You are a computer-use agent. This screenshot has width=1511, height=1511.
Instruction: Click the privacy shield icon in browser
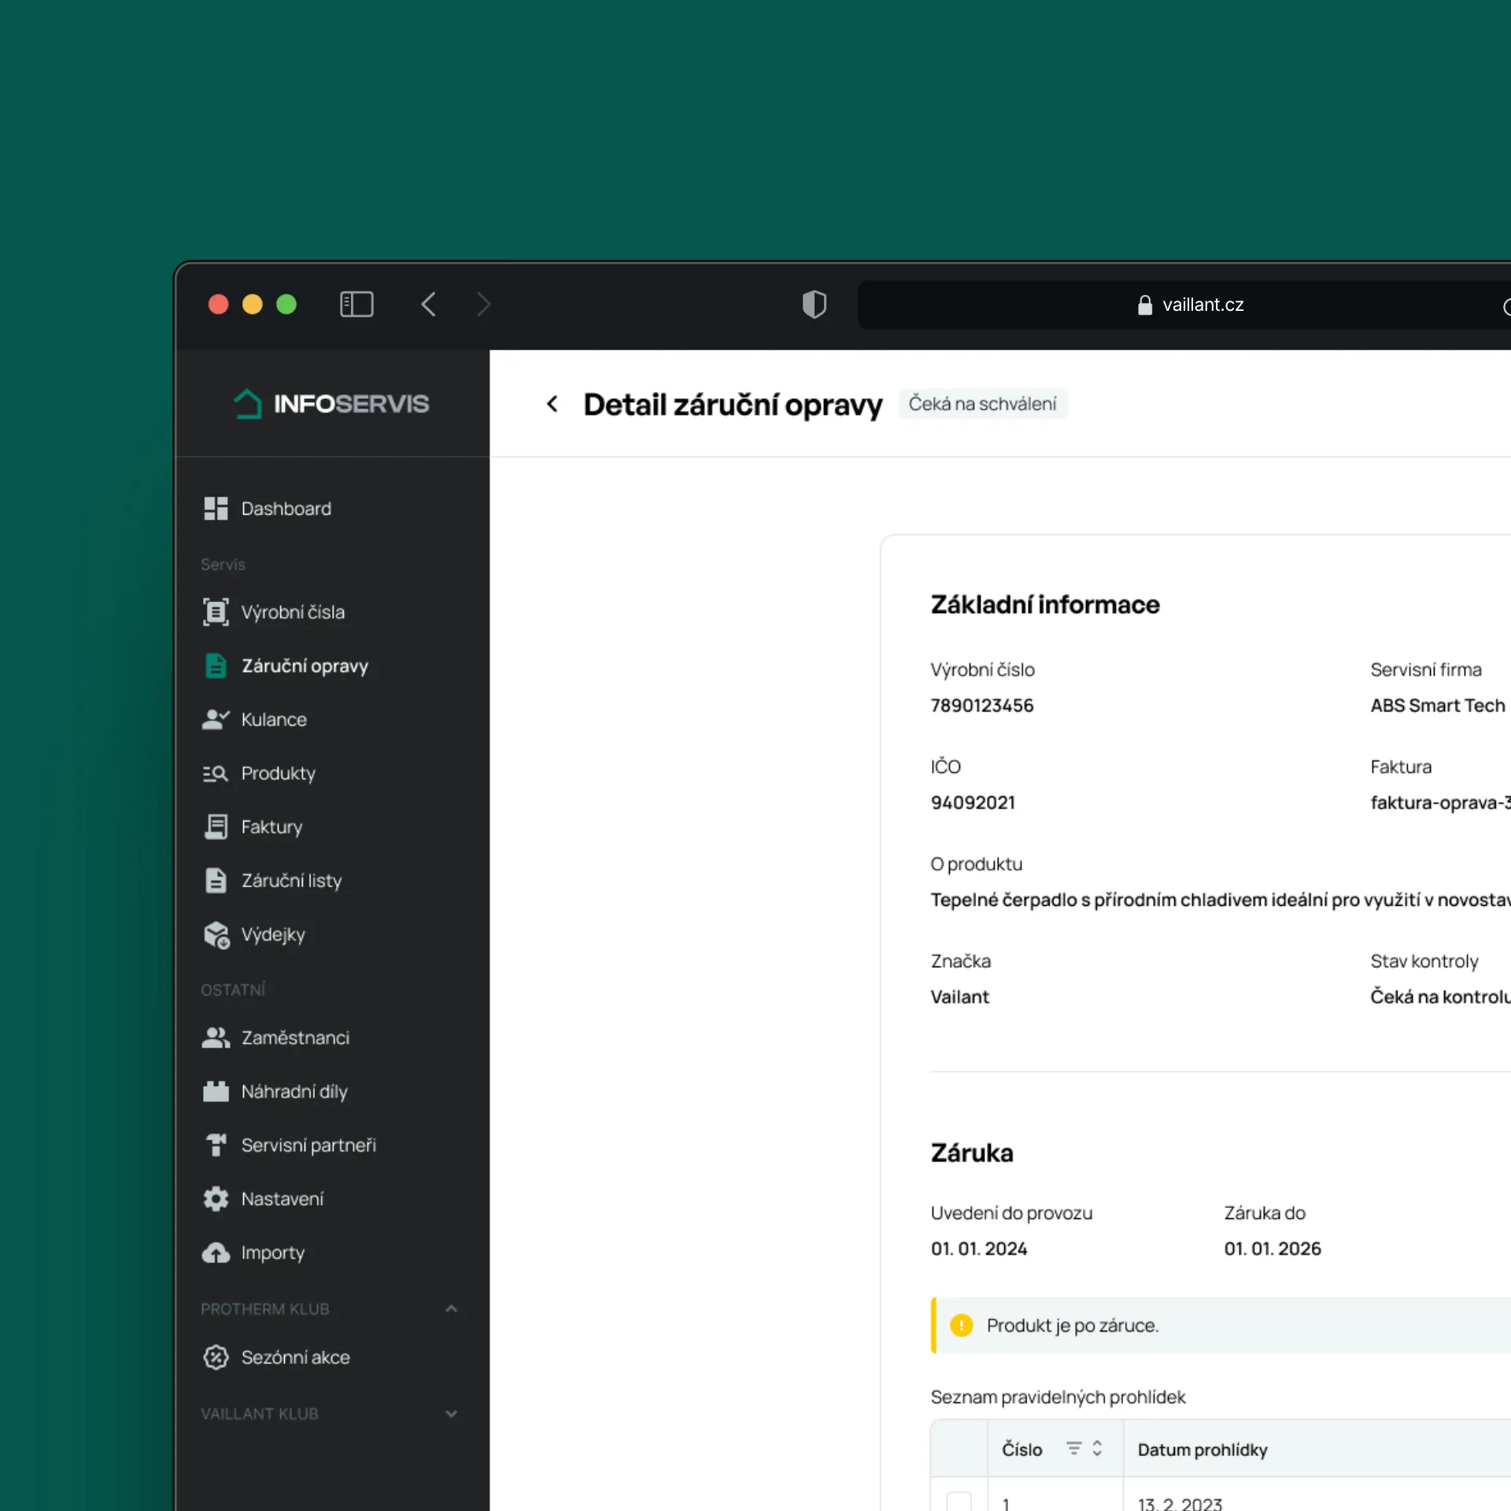click(x=815, y=305)
